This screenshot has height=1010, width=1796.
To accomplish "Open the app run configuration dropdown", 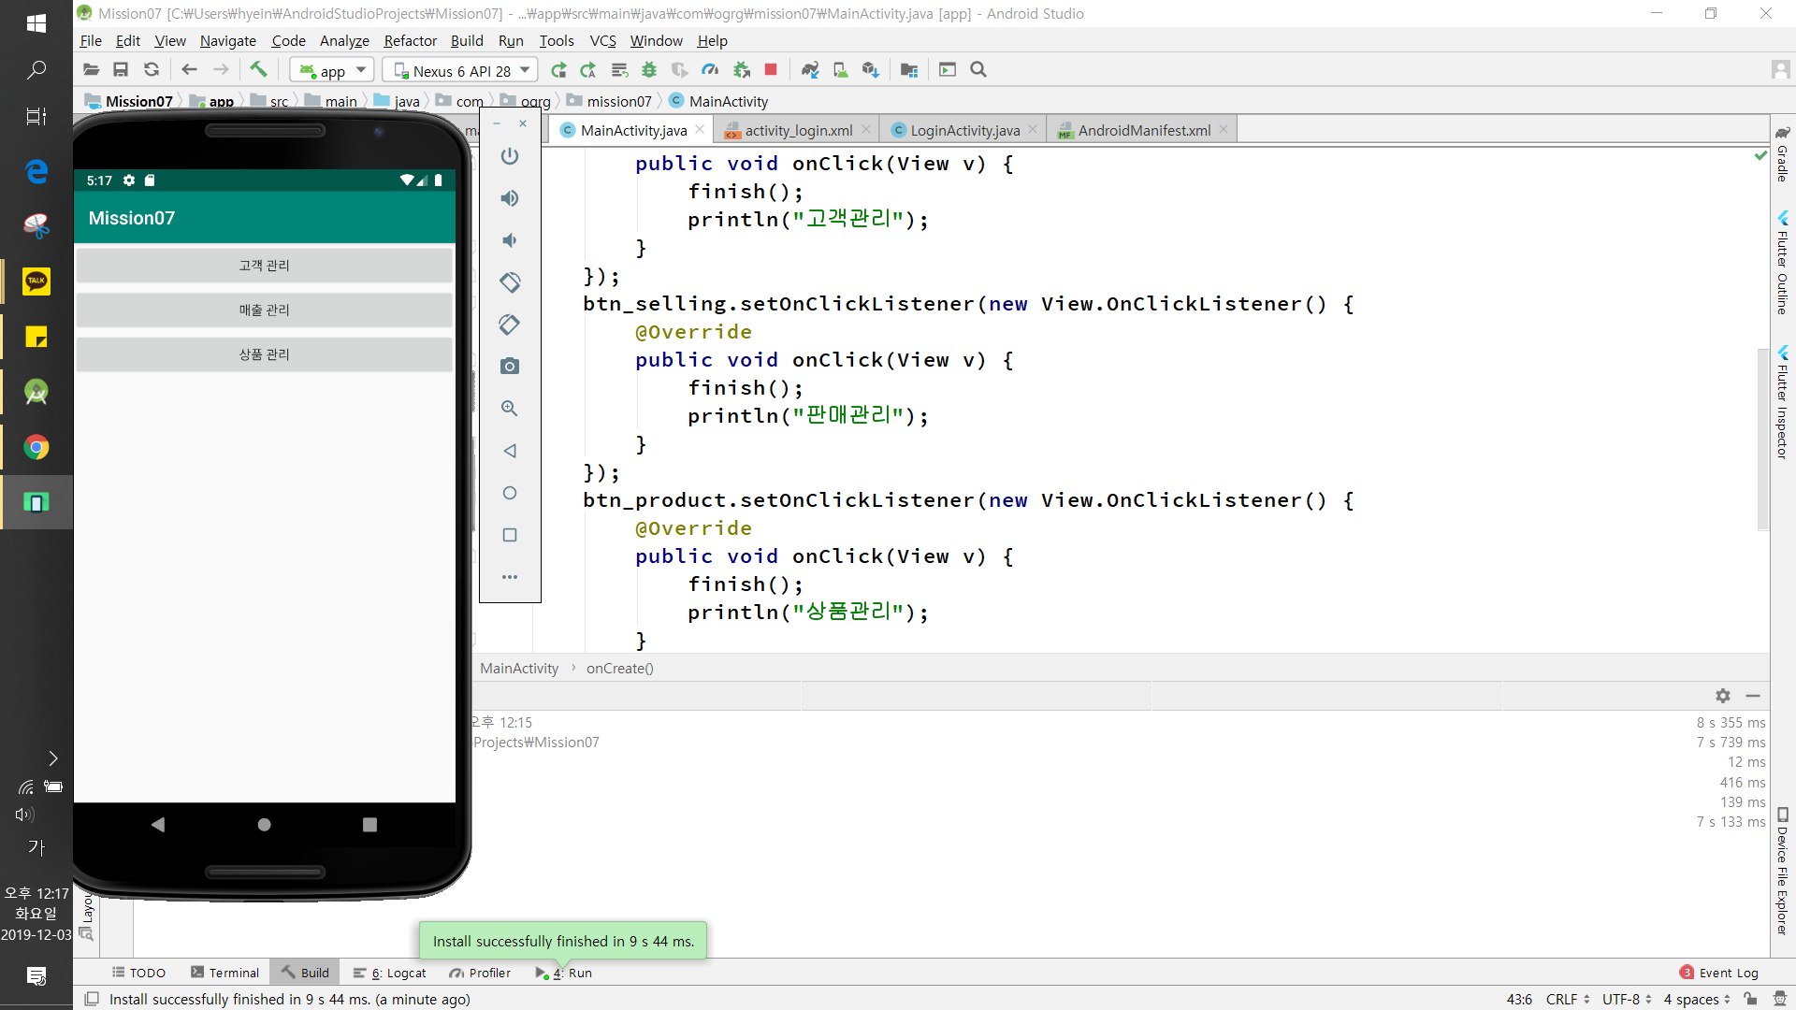I will [333, 70].
